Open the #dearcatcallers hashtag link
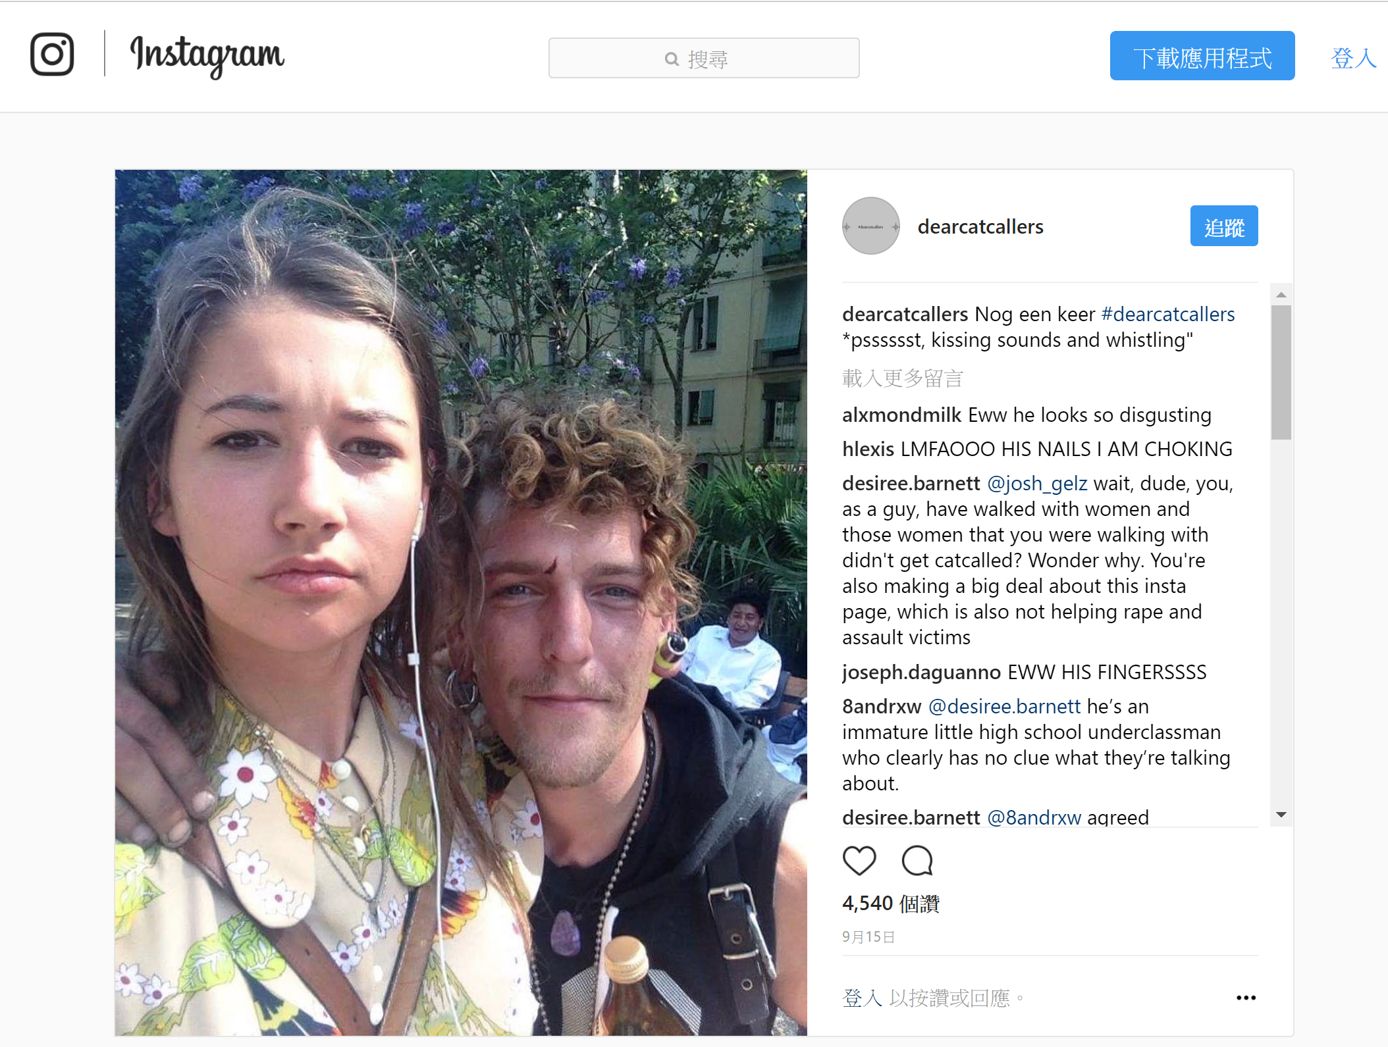 [x=1168, y=314]
